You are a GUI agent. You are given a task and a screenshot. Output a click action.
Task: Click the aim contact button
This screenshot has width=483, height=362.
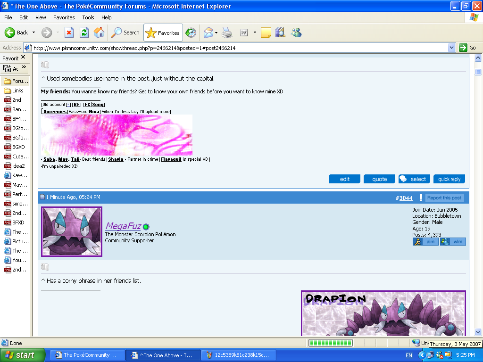point(425,242)
